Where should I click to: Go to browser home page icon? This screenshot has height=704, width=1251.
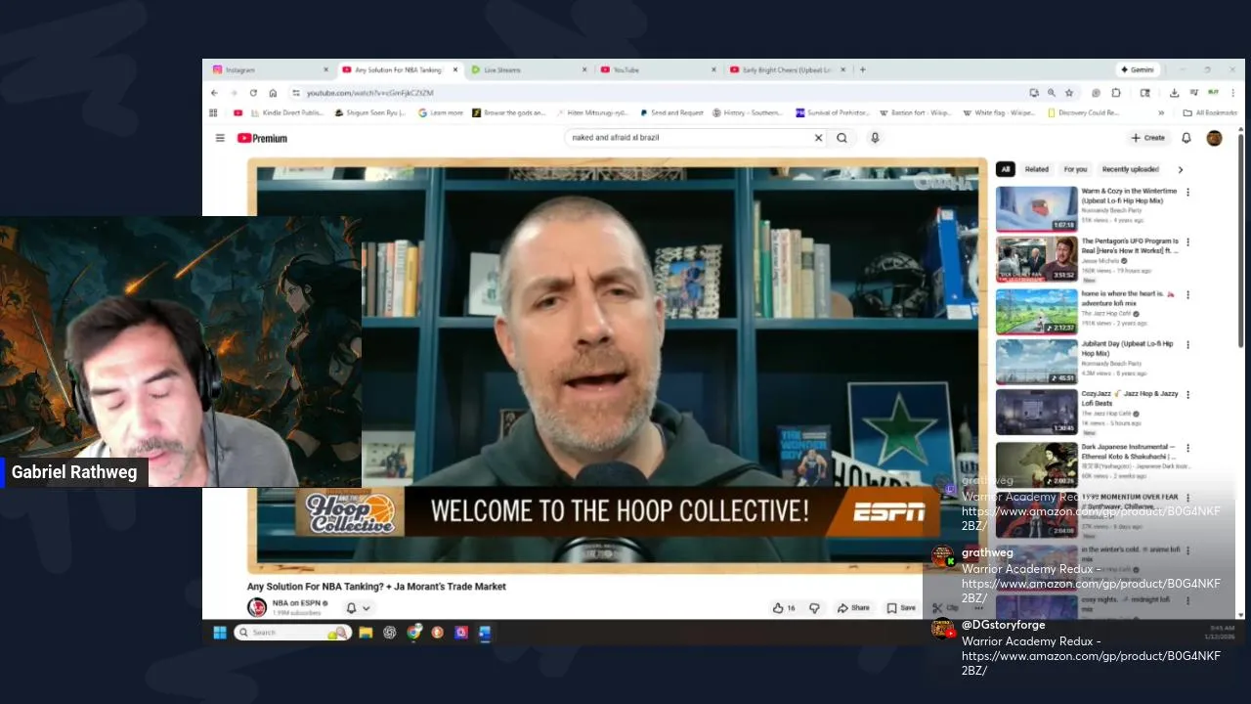273,93
